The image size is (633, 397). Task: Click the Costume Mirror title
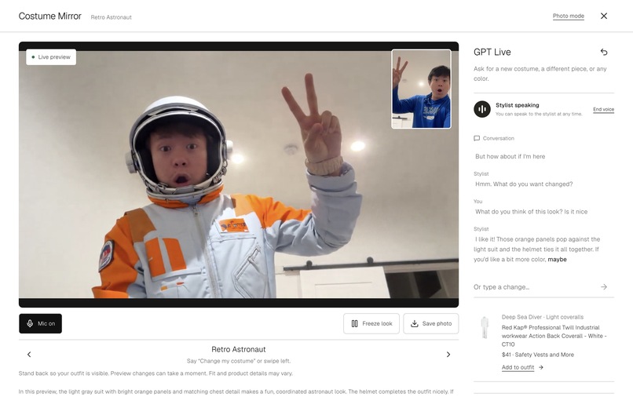coord(50,16)
